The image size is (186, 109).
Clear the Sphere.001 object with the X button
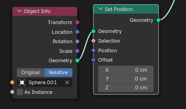67,83
